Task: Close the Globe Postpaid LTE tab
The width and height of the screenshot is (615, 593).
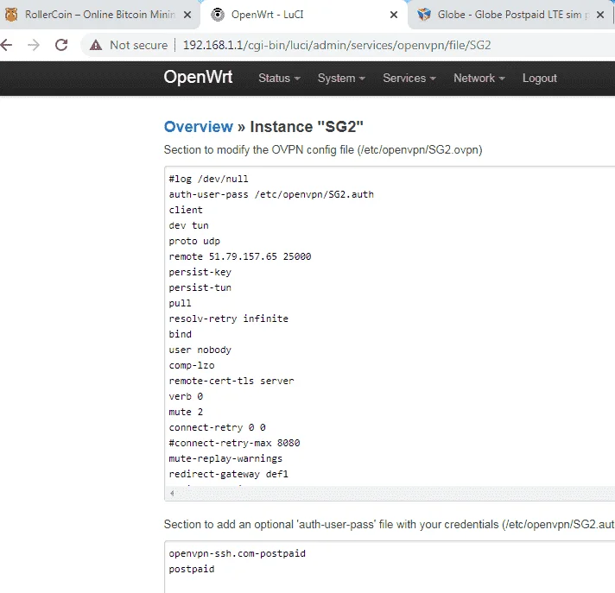Action: click(600, 15)
